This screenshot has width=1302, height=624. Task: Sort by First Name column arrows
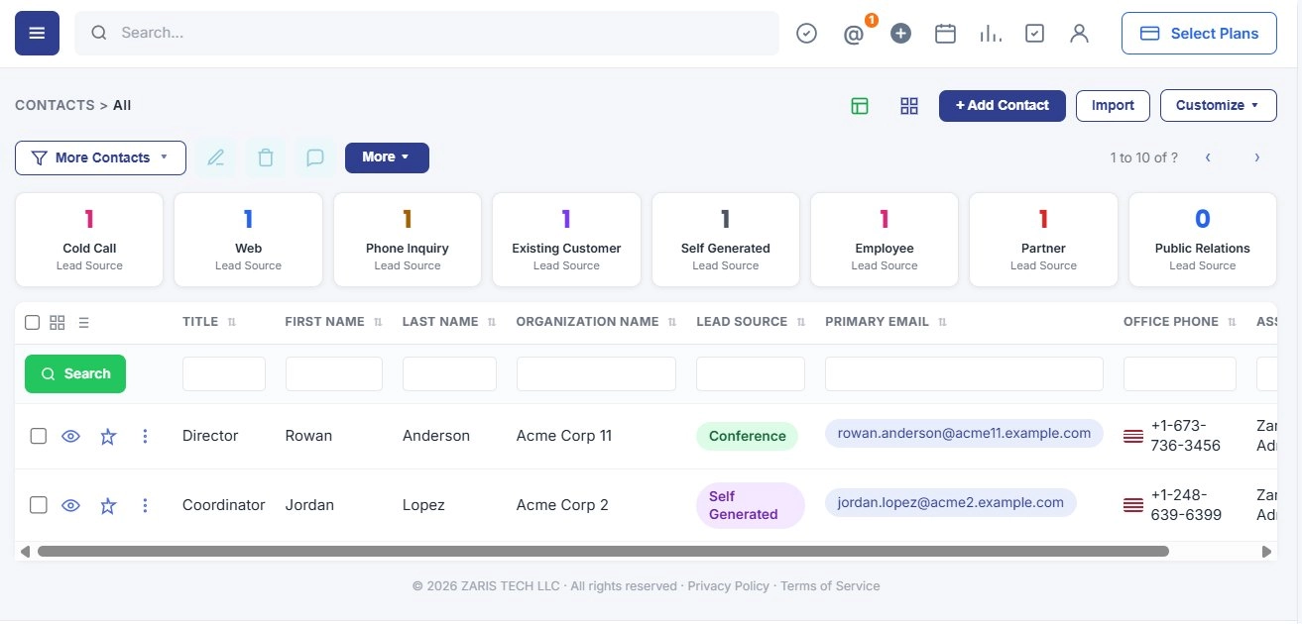pyautogui.click(x=378, y=322)
